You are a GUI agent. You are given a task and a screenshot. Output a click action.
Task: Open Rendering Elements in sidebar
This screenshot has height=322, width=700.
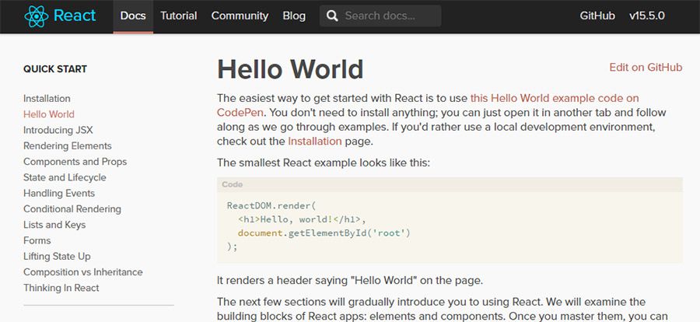[68, 145]
